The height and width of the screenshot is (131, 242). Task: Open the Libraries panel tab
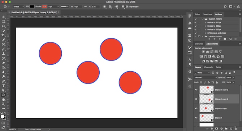pos(199,44)
